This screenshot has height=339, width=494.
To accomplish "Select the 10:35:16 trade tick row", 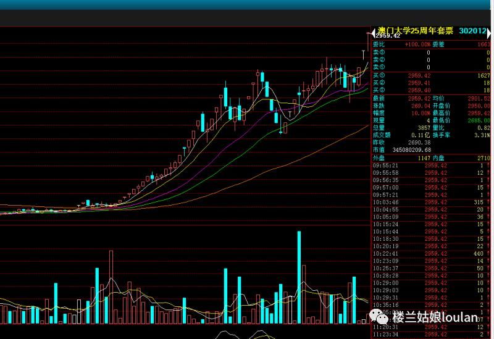I will click(431, 305).
